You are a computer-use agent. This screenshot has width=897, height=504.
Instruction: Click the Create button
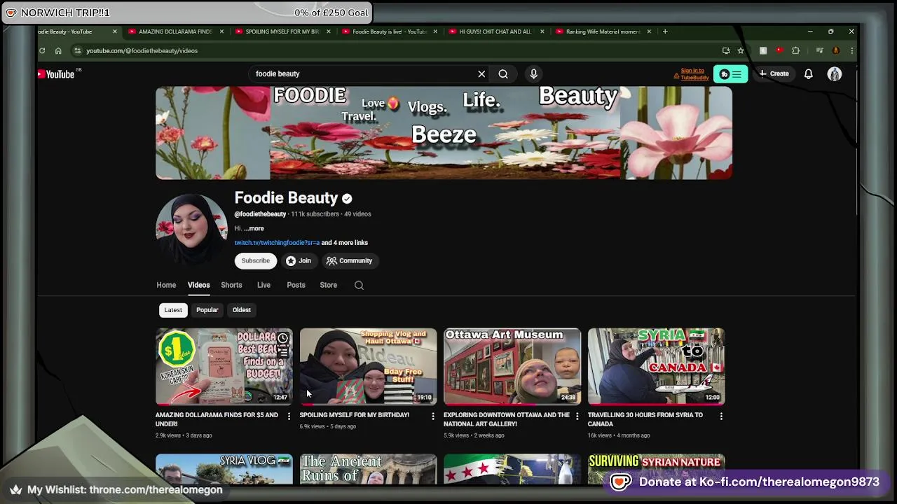coord(774,73)
